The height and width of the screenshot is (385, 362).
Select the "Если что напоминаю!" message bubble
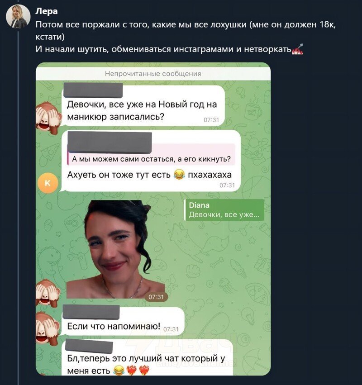pyautogui.click(x=113, y=326)
